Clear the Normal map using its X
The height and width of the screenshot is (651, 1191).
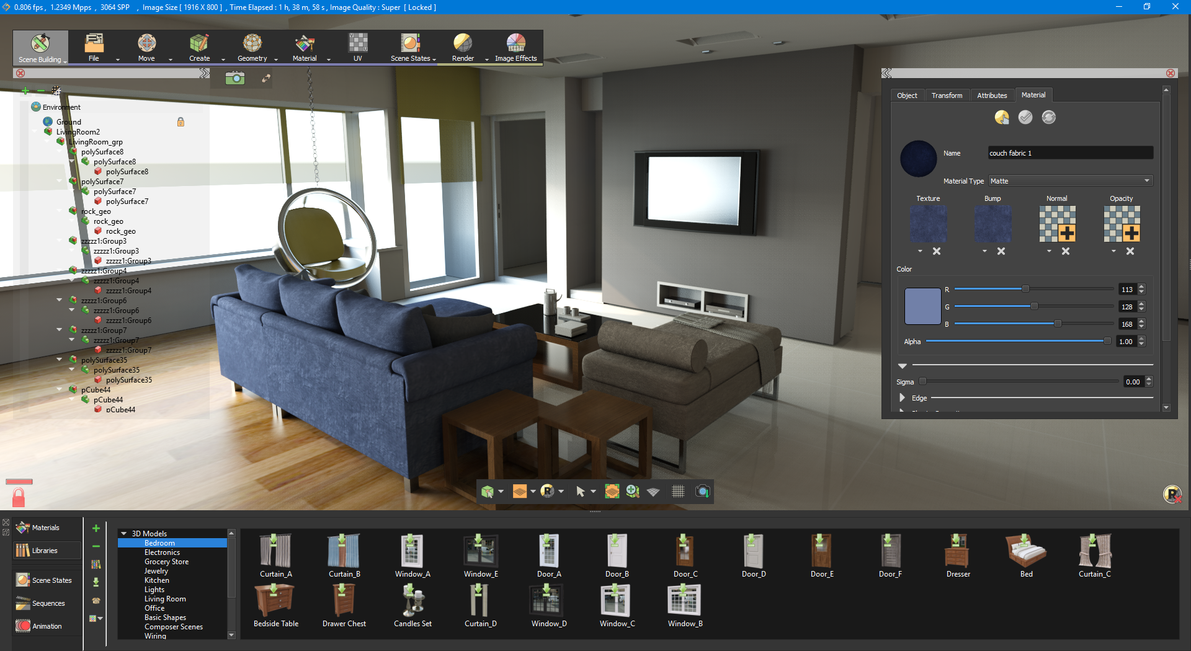(x=1066, y=251)
